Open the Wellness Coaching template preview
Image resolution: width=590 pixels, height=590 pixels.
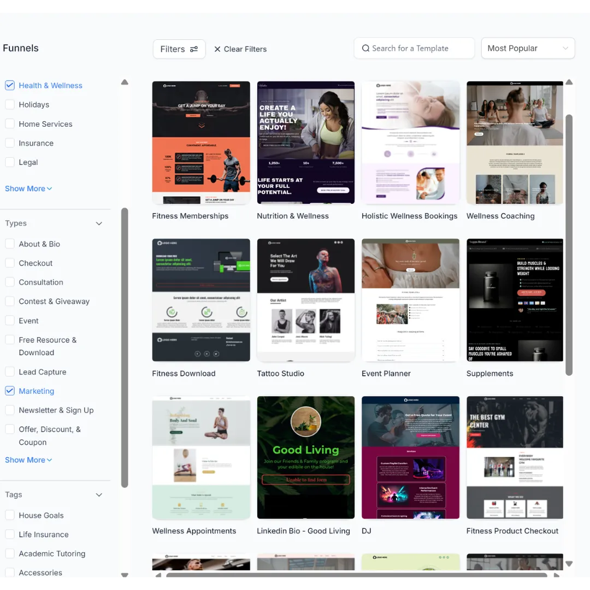click(515, 143)
